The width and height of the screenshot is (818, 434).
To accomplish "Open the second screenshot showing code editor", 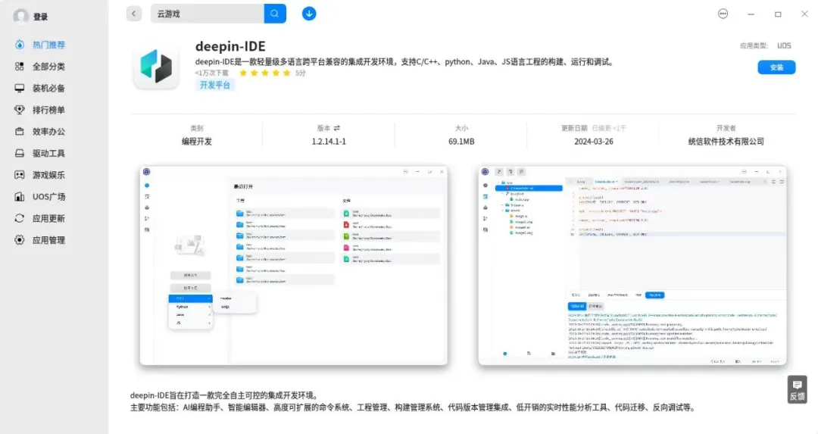I will (632, 266).
